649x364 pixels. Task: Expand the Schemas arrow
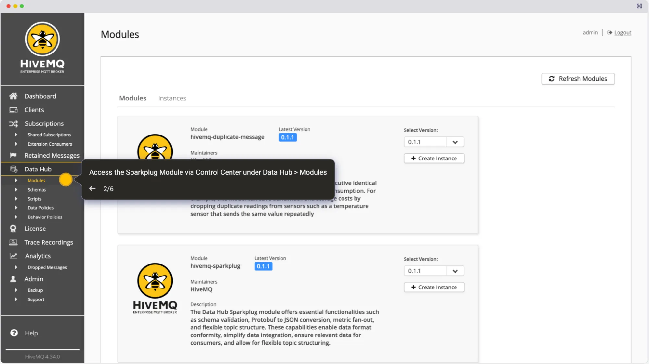[16, 190]
